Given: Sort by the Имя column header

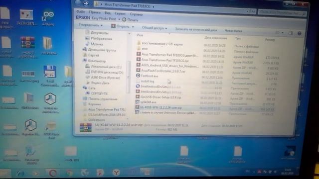Looking at the screenshot, I should click(140, 35).
